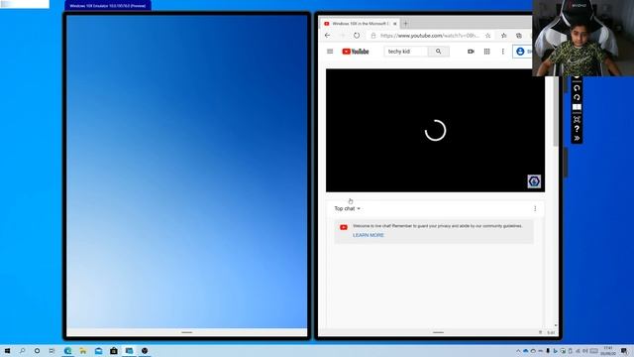Image resolution: width=634 pixels, height=357 pixels.
Task: Open Task View from the taskbar
Action: [x=52, y=350]
